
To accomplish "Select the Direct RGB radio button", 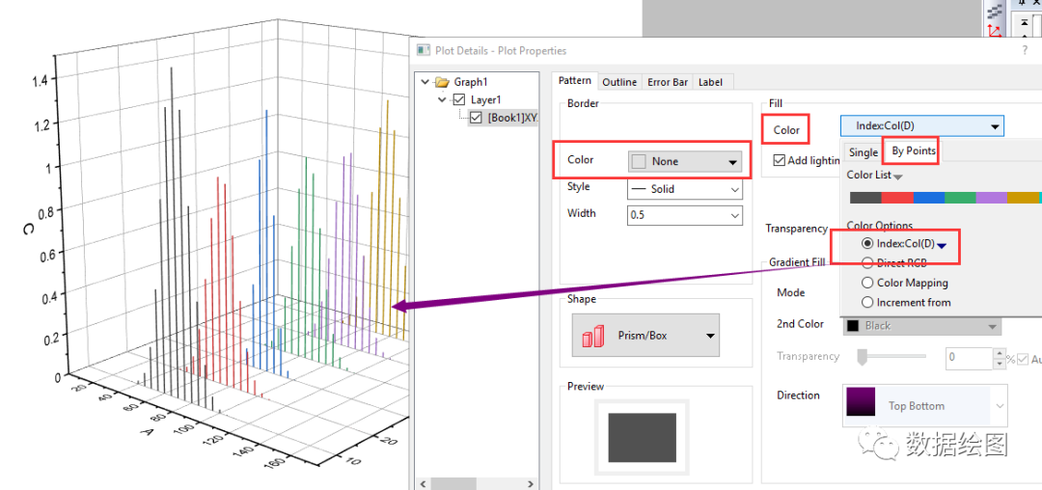I will pyautogui.click(x=866, y=263).
